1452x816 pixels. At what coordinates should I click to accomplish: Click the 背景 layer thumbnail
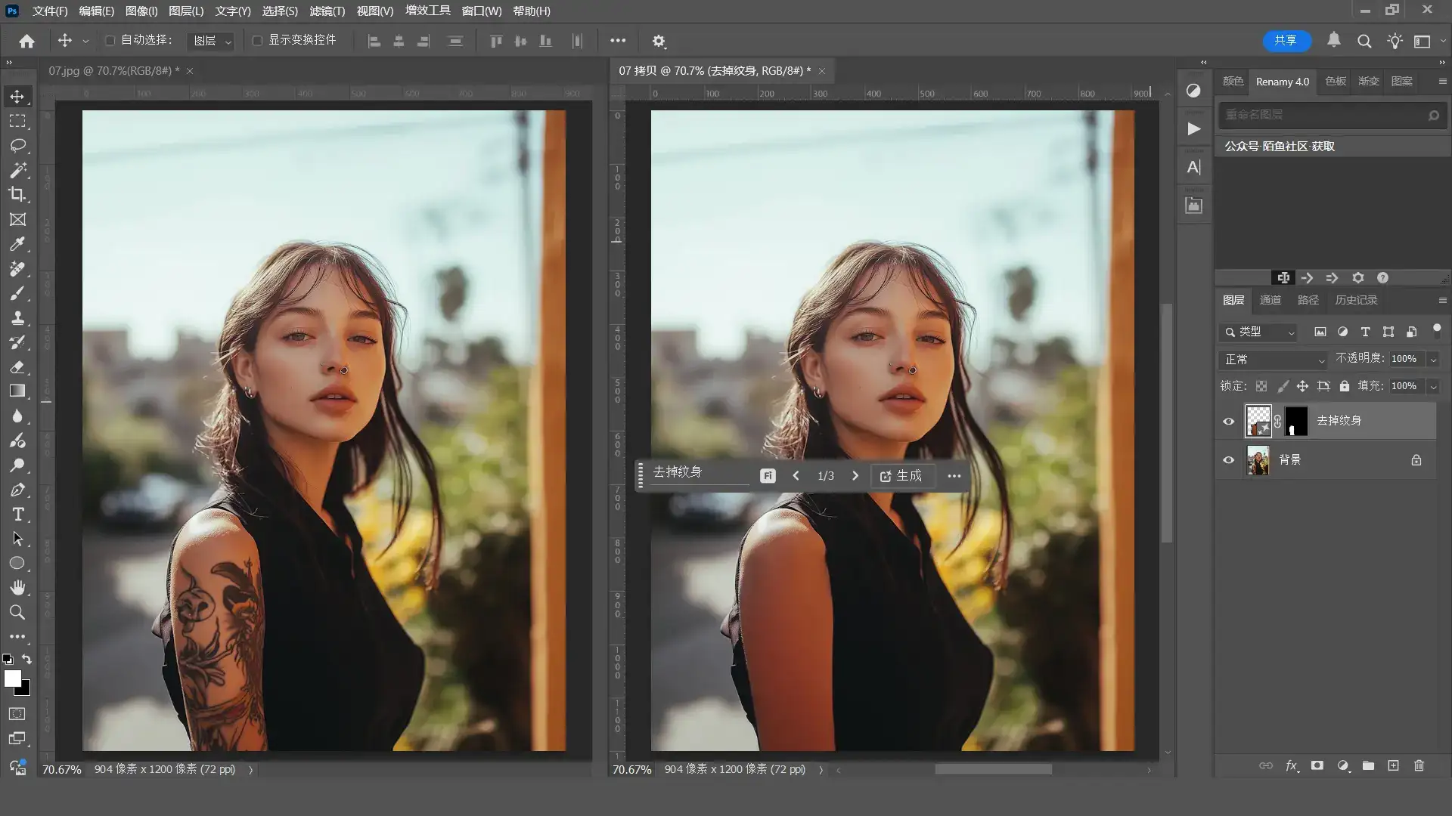point(1258,460)
